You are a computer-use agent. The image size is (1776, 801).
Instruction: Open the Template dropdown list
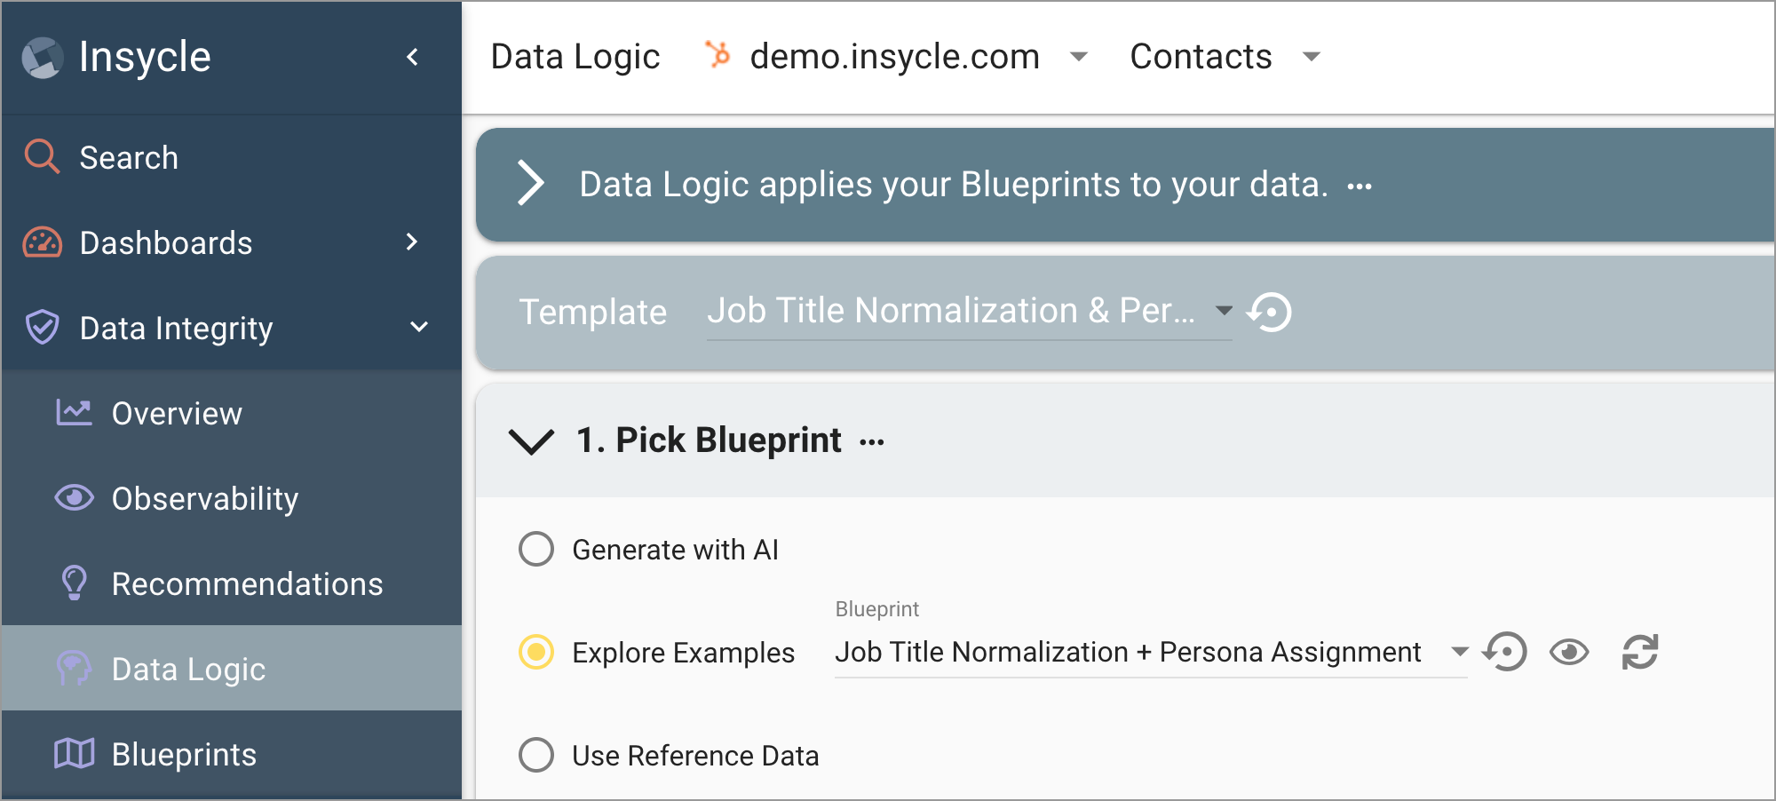point(969,311)
